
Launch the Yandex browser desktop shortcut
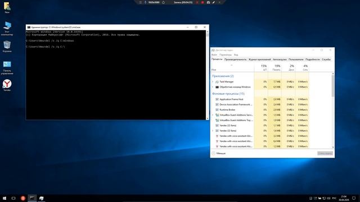click(7, 85)
